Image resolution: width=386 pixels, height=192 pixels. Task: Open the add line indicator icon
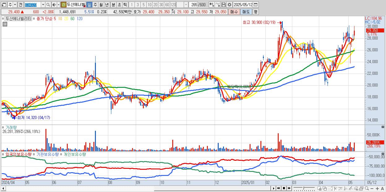pos(218,5)
